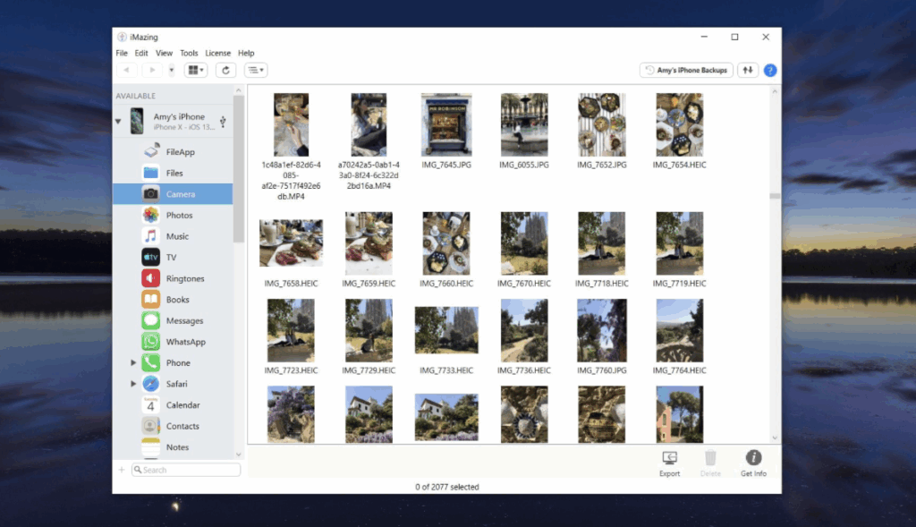Open the Books section icon
This screenshot has width=916, height=527.
150,299
